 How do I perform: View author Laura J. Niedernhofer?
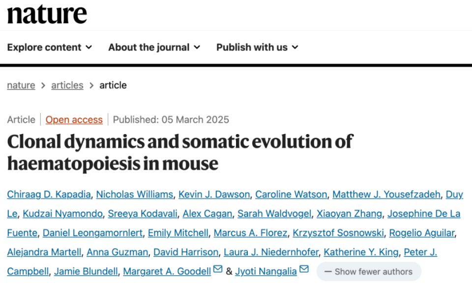[x=271, y=252]
